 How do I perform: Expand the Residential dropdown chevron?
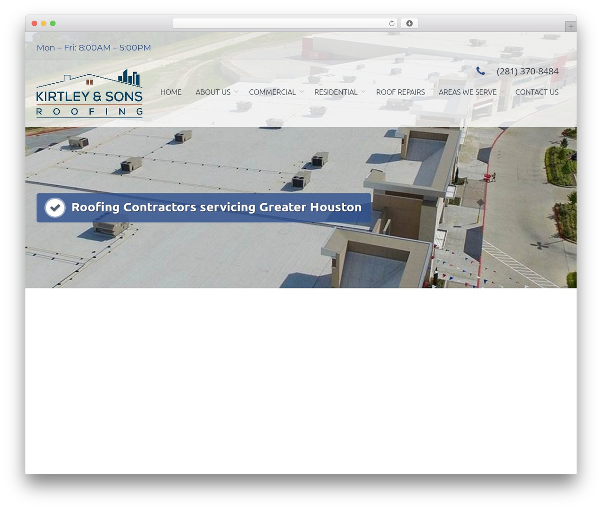pos(363,92)
